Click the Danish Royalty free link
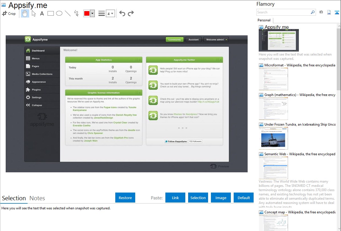This screenshot has width=341, height=231. (126, 115)
